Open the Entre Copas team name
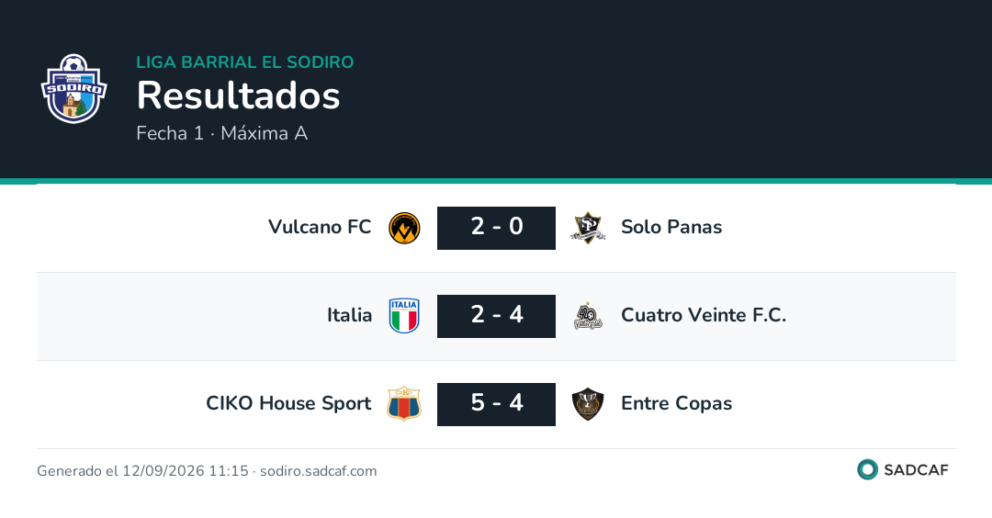Screen dimensions: 992x518 676,403
